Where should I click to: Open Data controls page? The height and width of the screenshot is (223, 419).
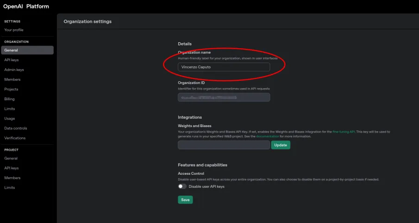(16, 128)
